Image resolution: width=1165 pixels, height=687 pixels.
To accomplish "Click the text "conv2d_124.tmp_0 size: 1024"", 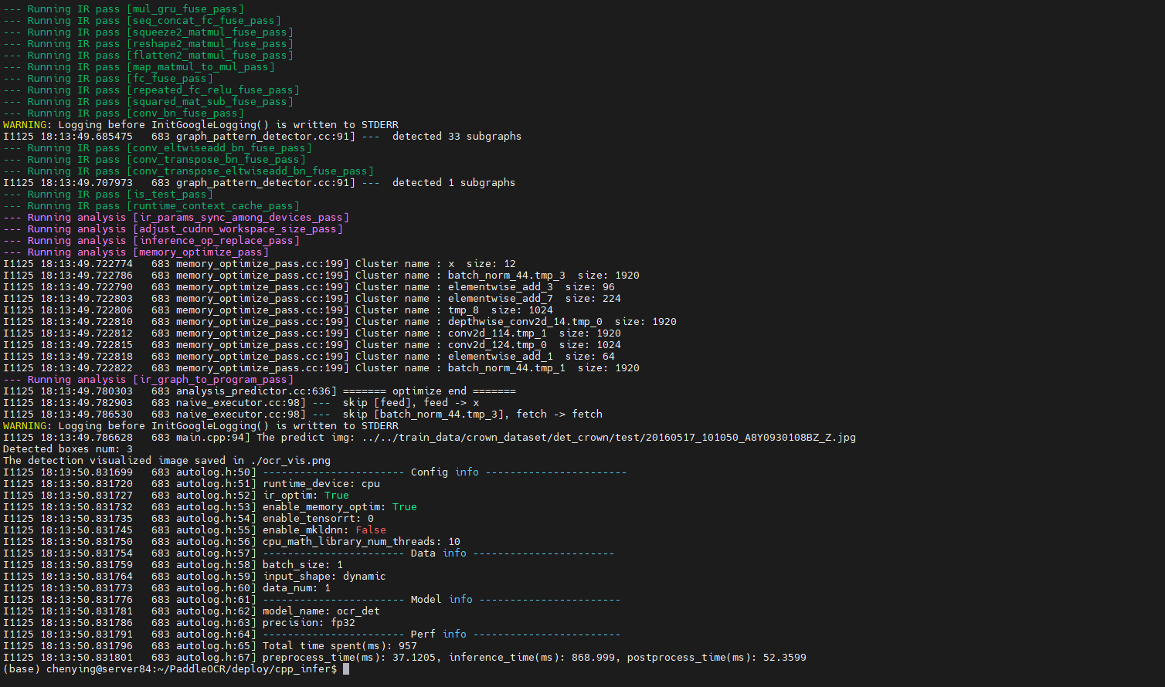I will (x=535, y=345).
